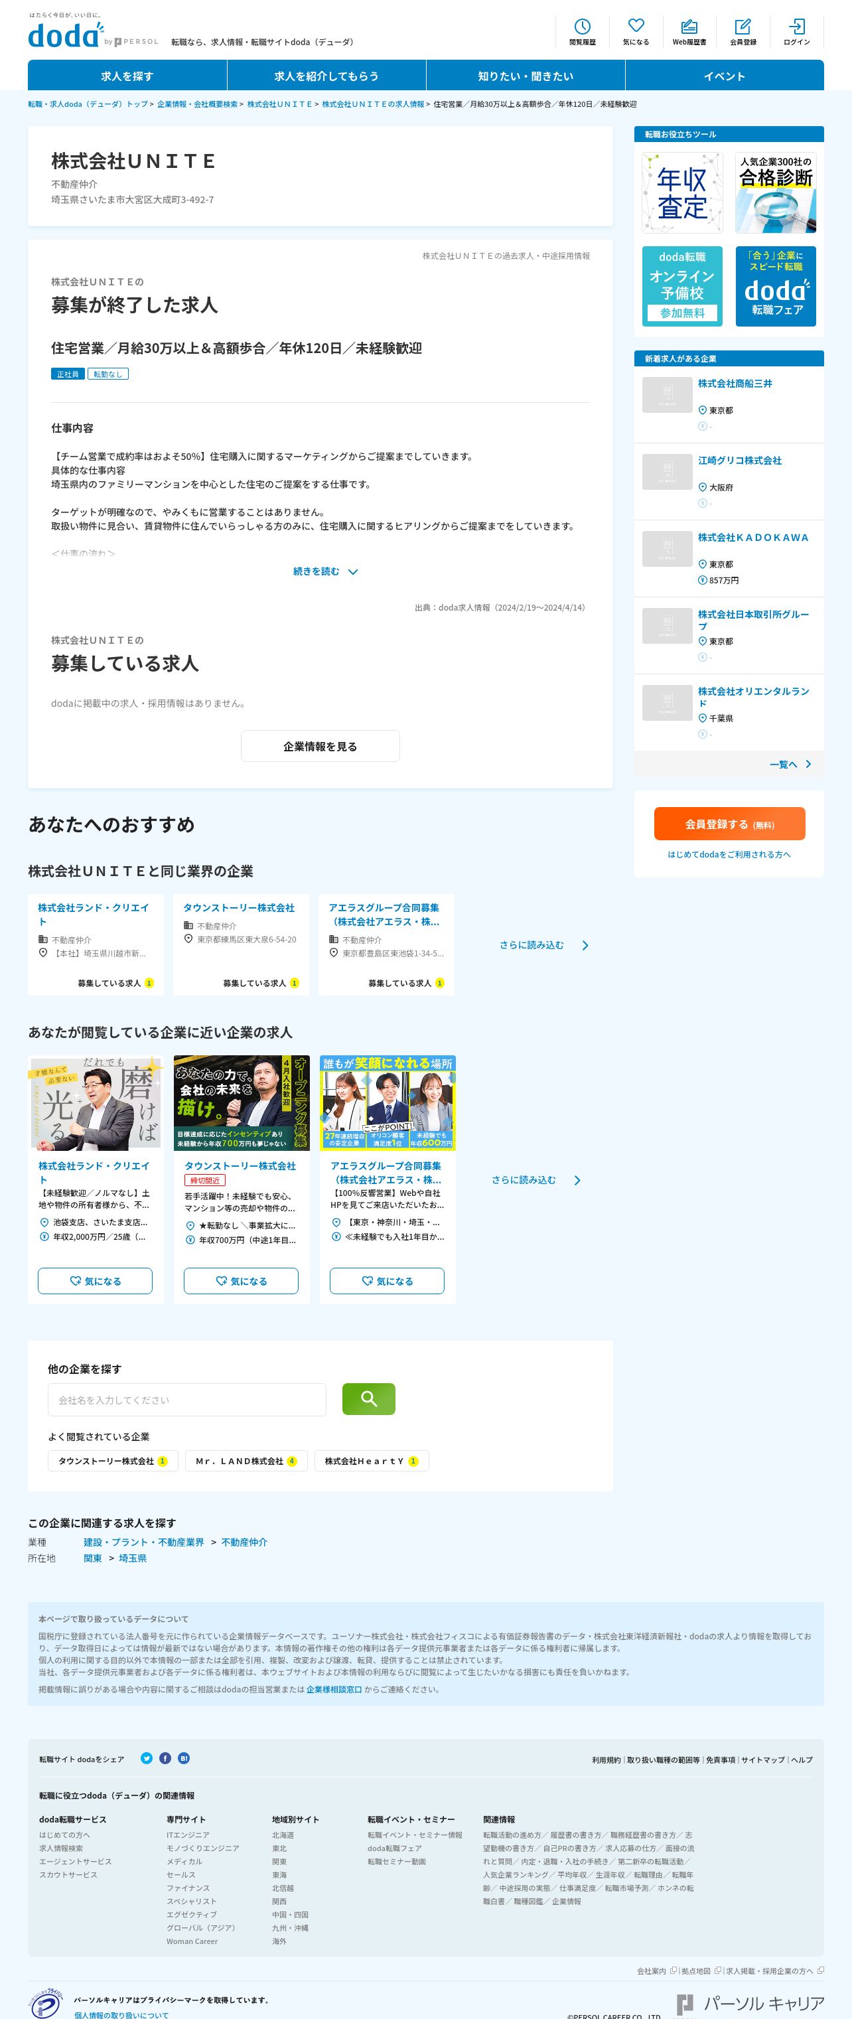The image size is (852, 2019).
Task: Mark ランド・クリエイト job as 気になる
Action: pos(95,1281)
